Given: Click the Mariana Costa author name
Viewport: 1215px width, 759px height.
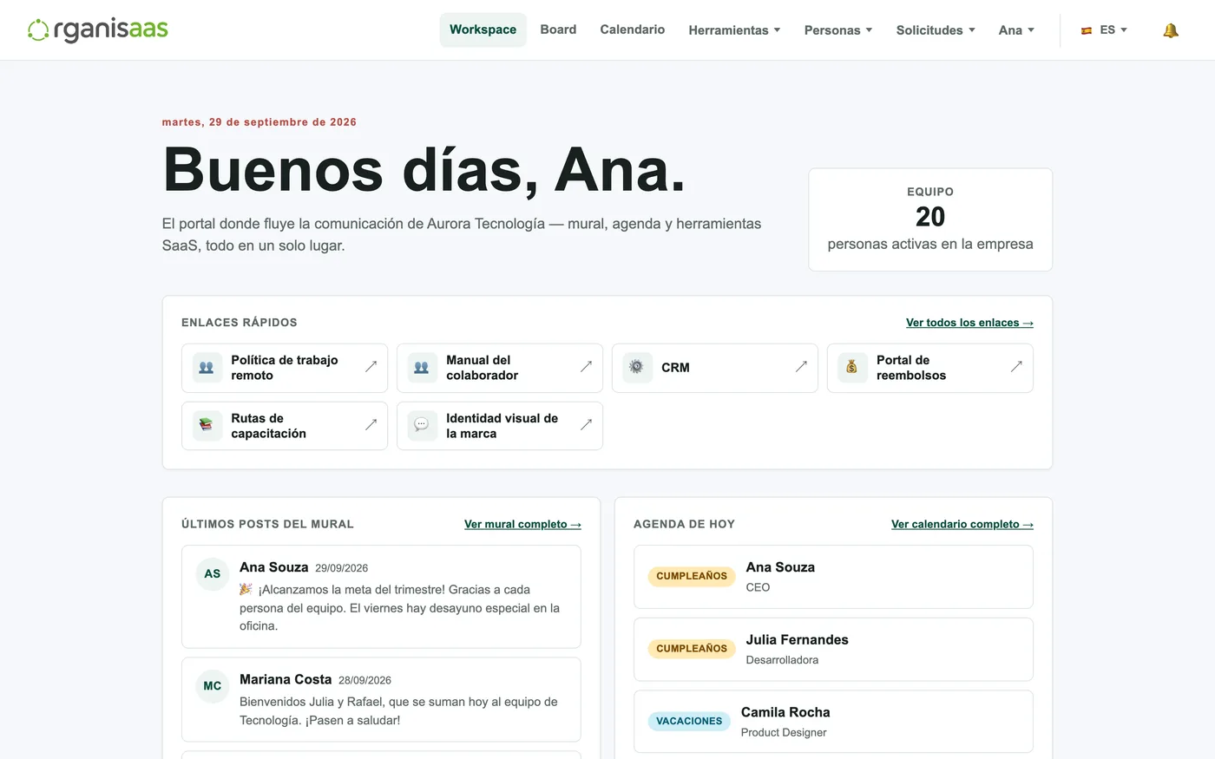Looking at the screenshot, I should point(286,679).
